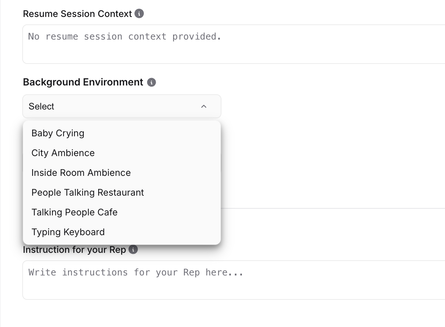Image resolution: width=445 pixels, height=327 pixels.
Task: Click the Instruction for your Rep info icon
Action: click(x=133, y=250)
